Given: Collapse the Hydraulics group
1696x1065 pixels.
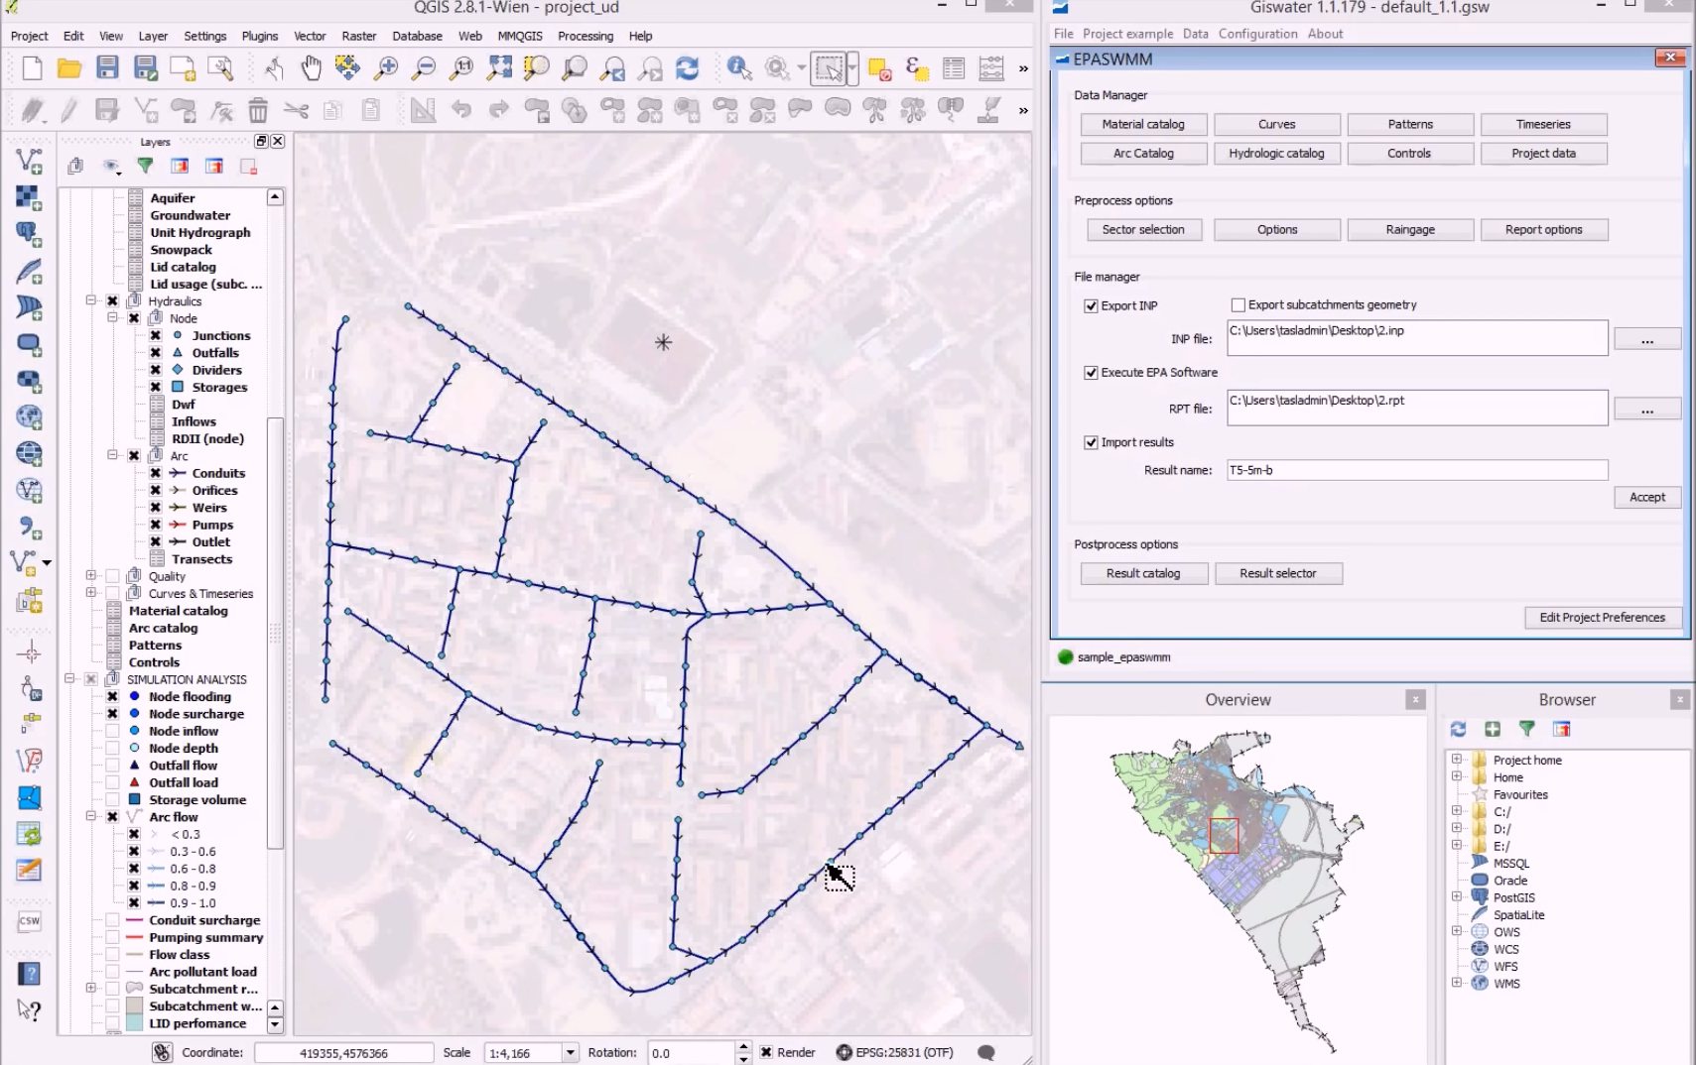Looking at the screenshot, I should (x=90, y=300).
